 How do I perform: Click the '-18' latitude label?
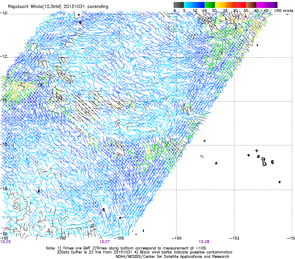tap(4, 188)
